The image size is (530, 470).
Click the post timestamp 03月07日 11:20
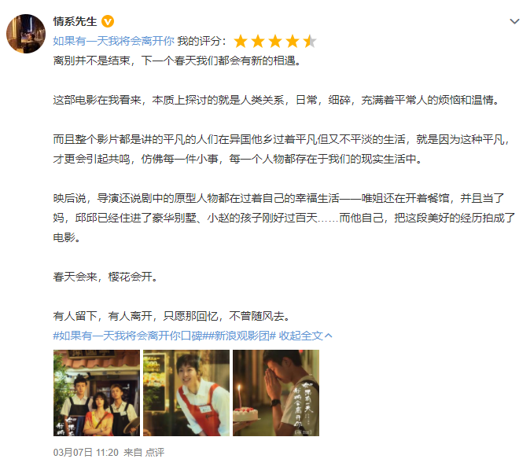[x=86, y=453]
